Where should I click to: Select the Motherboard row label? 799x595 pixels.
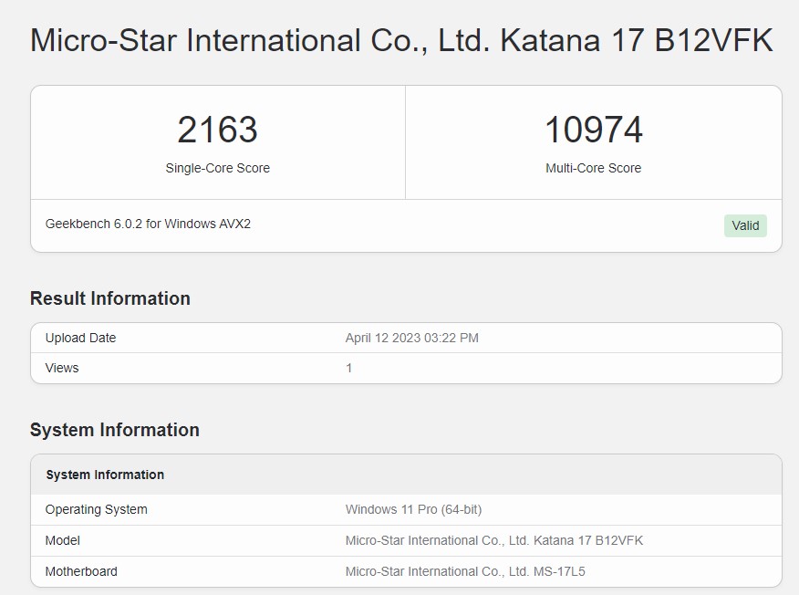pos(81,571)
